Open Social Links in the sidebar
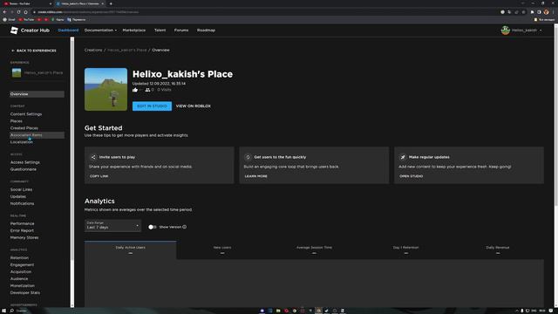The image size is (558, 314). click(x=21, y=190)
